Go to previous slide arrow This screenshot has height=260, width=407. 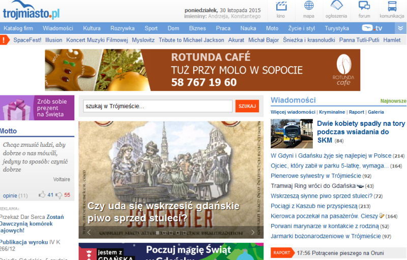(89, 232)
